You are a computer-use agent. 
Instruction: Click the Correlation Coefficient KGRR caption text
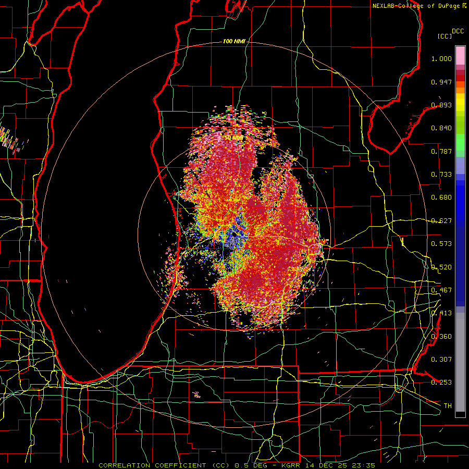pos(237,465)
